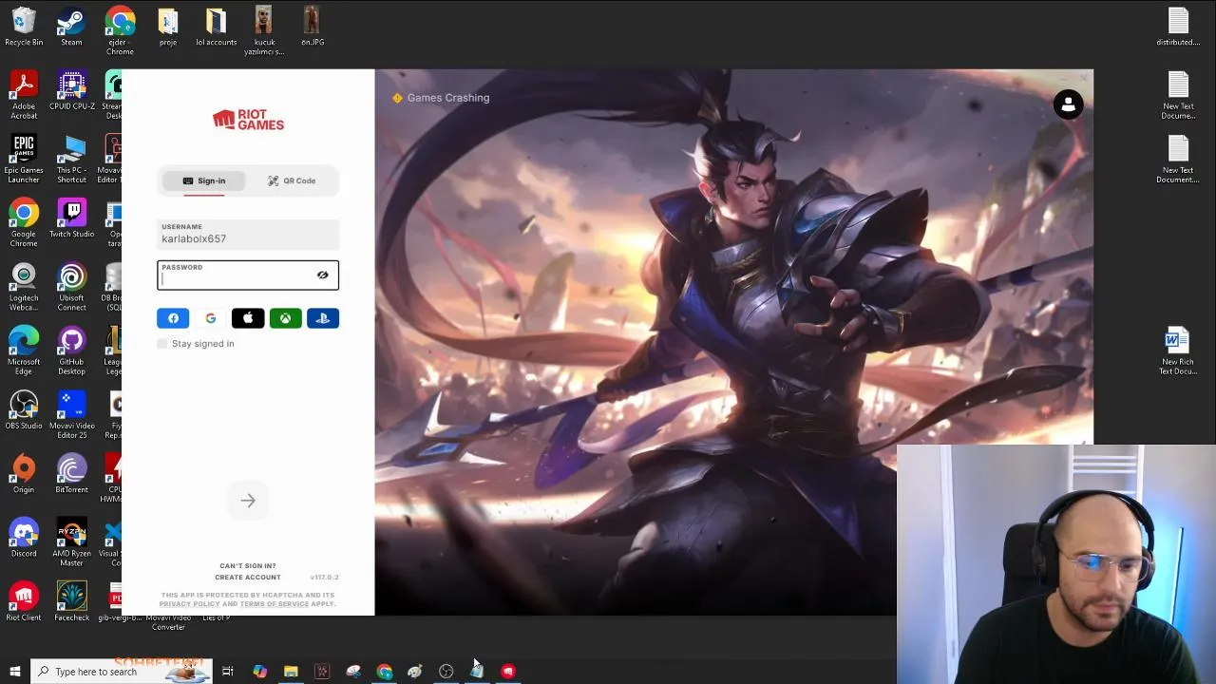Open the Windows Start menu
The image size is (1216, 684).
pos(14,672)
